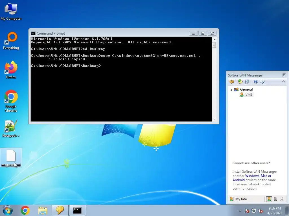Click the 'cd Desktop' command line
The image size is (289, 216).
coord(68,49)
